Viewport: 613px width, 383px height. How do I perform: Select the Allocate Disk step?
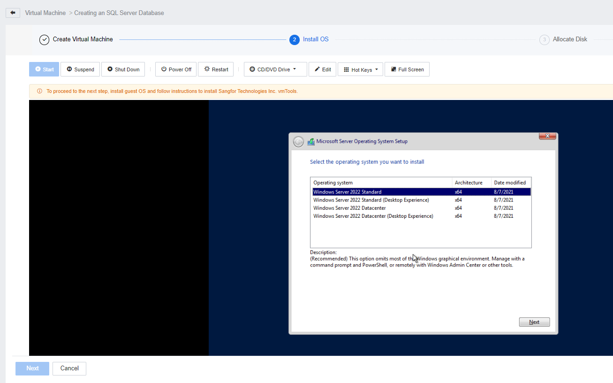563,39
